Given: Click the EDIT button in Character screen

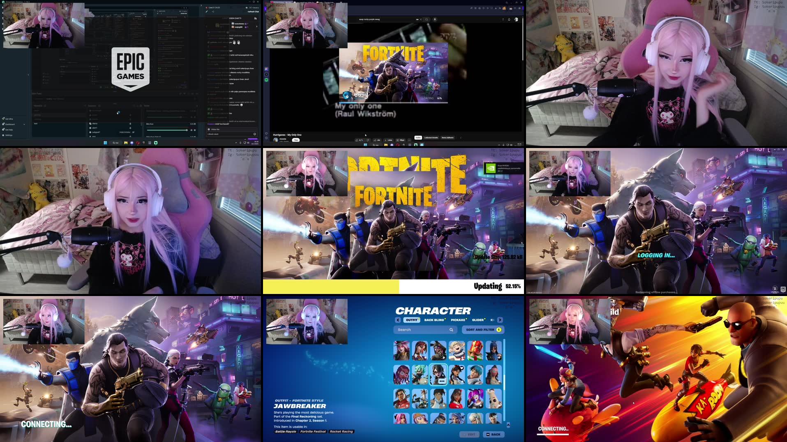Looking at the screenshot, I should pos(469,434).
